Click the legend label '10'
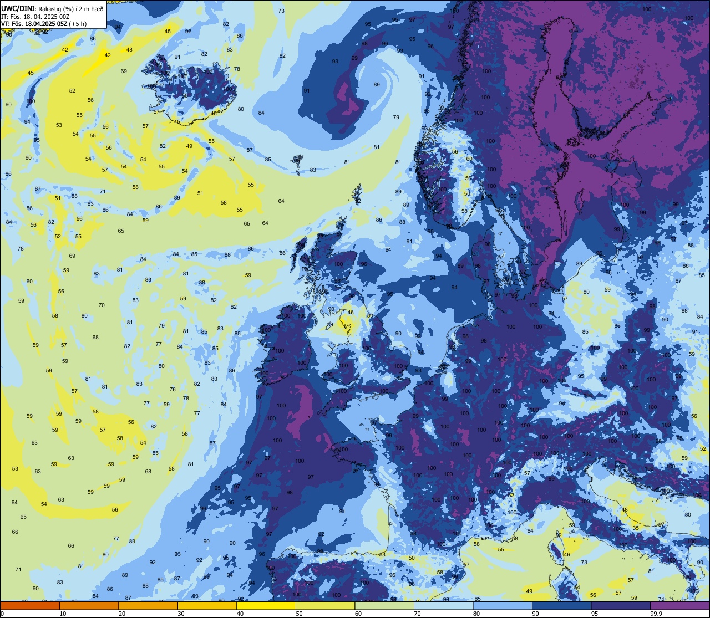The image size is (710, 618). [63, 614]
